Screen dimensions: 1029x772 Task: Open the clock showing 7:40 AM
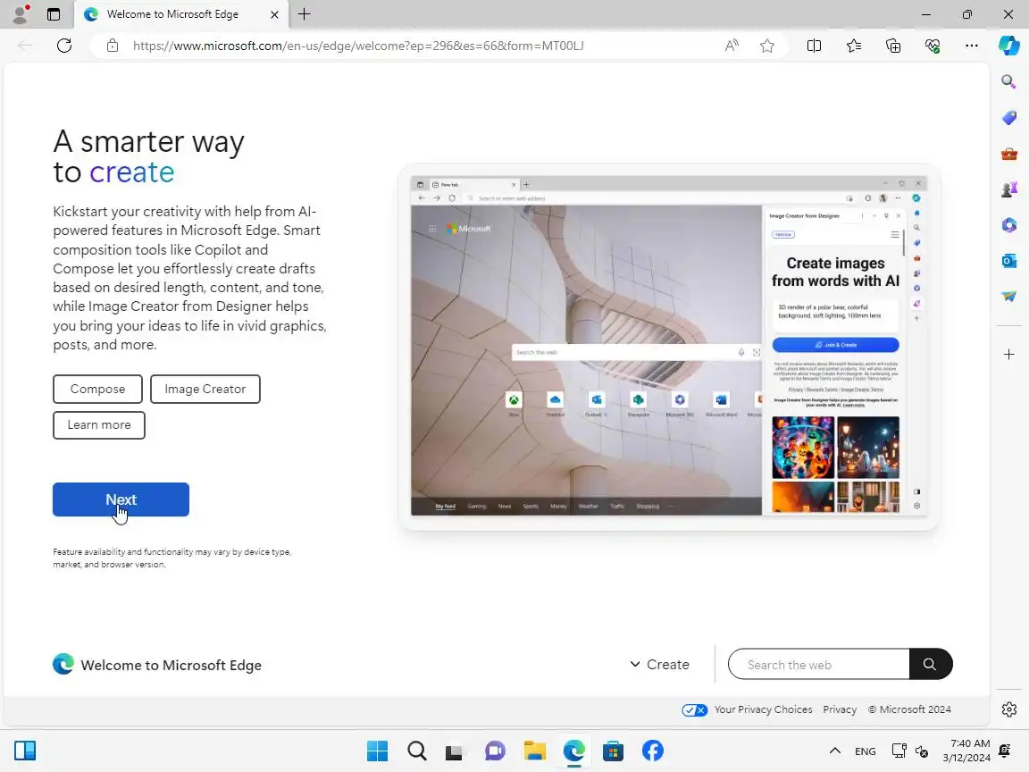point(966,751)
